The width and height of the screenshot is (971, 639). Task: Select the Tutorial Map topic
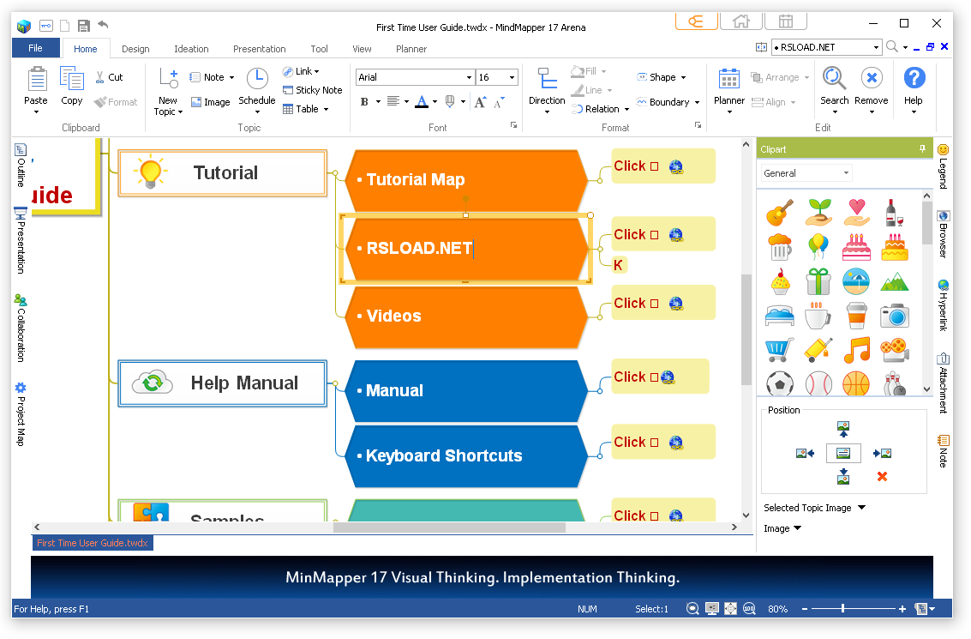[465, 180]
